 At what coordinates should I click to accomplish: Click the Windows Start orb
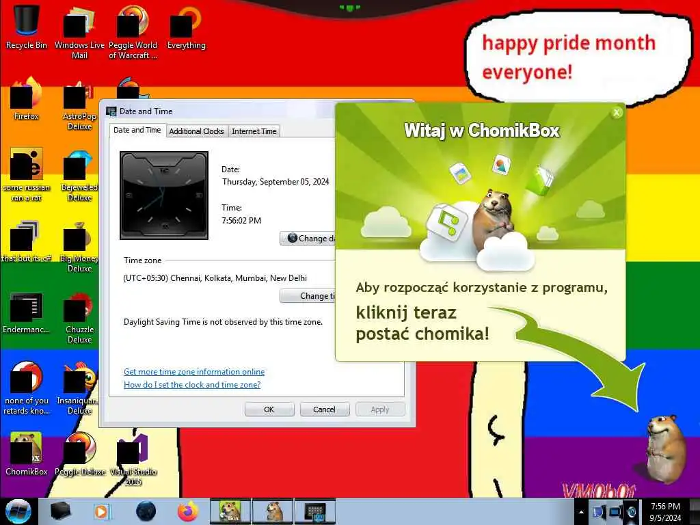(x=18, y=511)
